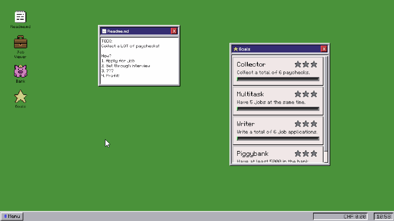The height and width of the screenshot is (221, 394).
Task: Click the Multitask progress bar
Action: click(x=278, y=109)
